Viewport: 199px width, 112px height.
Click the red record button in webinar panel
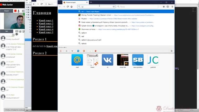click(x=15, y=11)
